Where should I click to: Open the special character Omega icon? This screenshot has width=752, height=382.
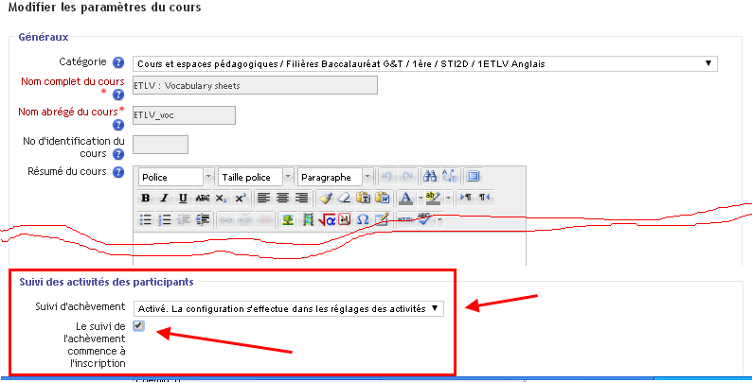tap(363, 219)
